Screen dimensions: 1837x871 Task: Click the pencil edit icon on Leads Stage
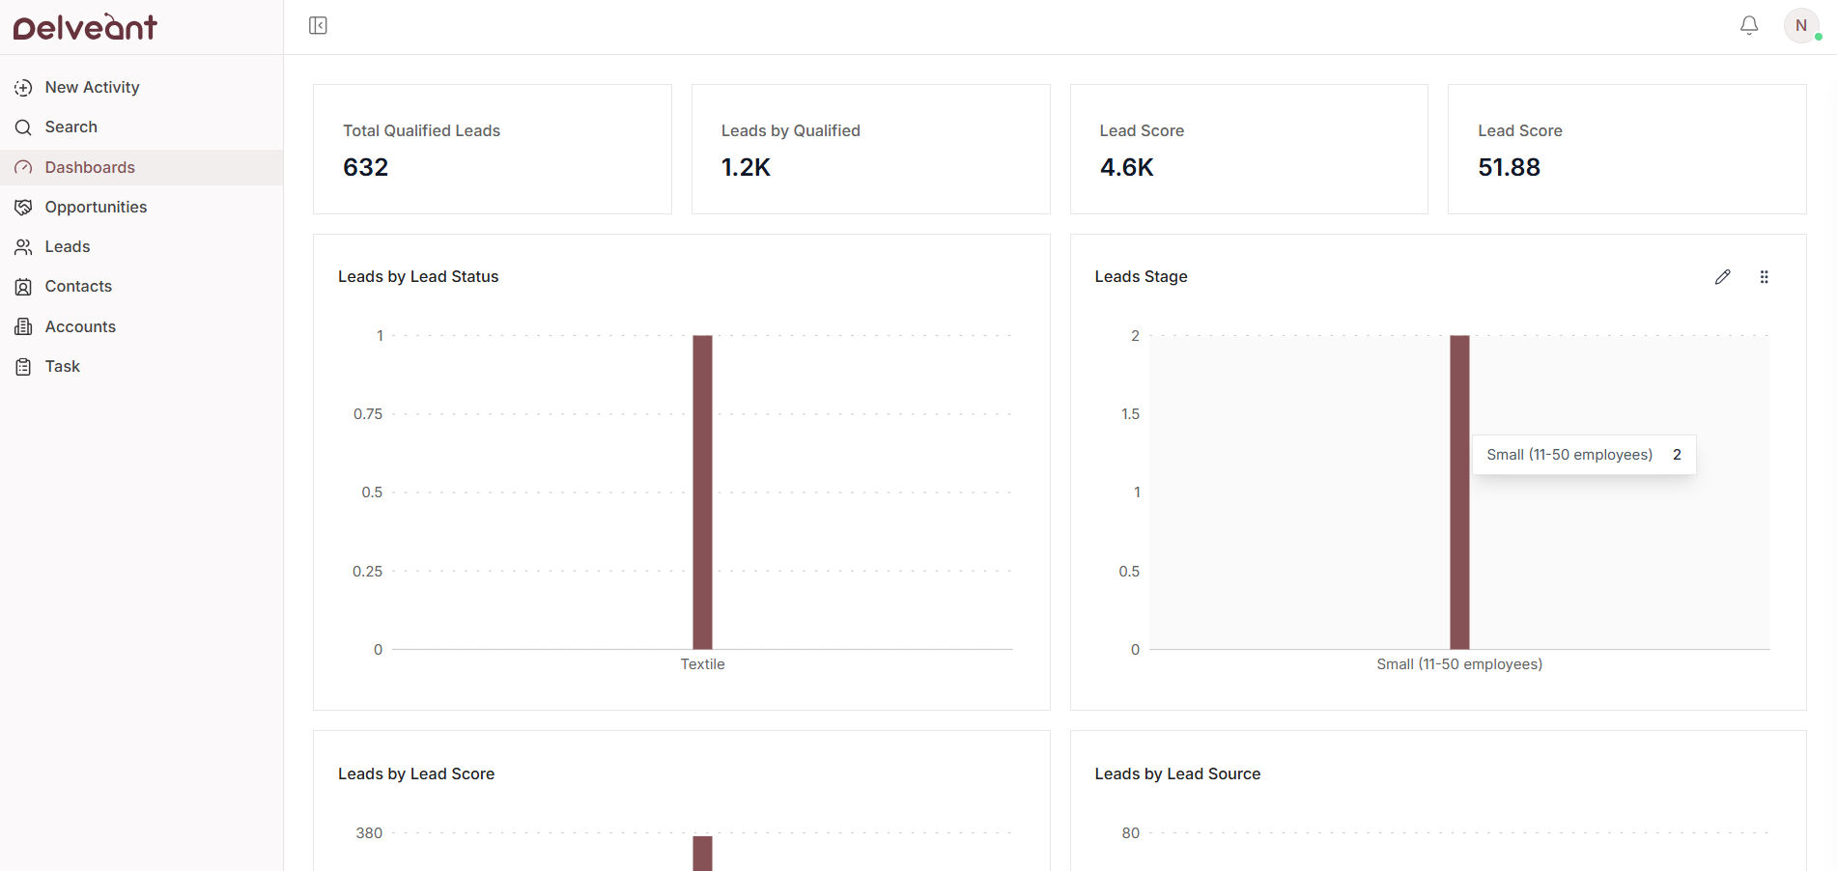[1722, 277]
